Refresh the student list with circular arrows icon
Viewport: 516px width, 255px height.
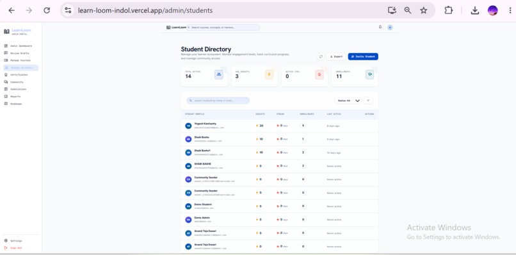click(x=321, y=56)
